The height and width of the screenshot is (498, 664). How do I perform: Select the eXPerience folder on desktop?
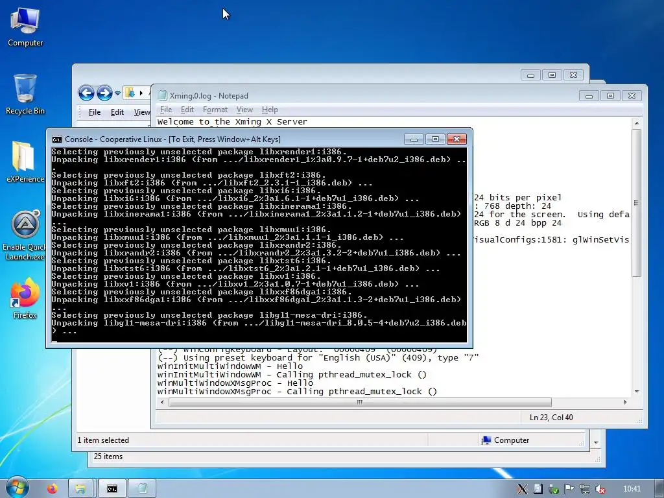(25, 161)
